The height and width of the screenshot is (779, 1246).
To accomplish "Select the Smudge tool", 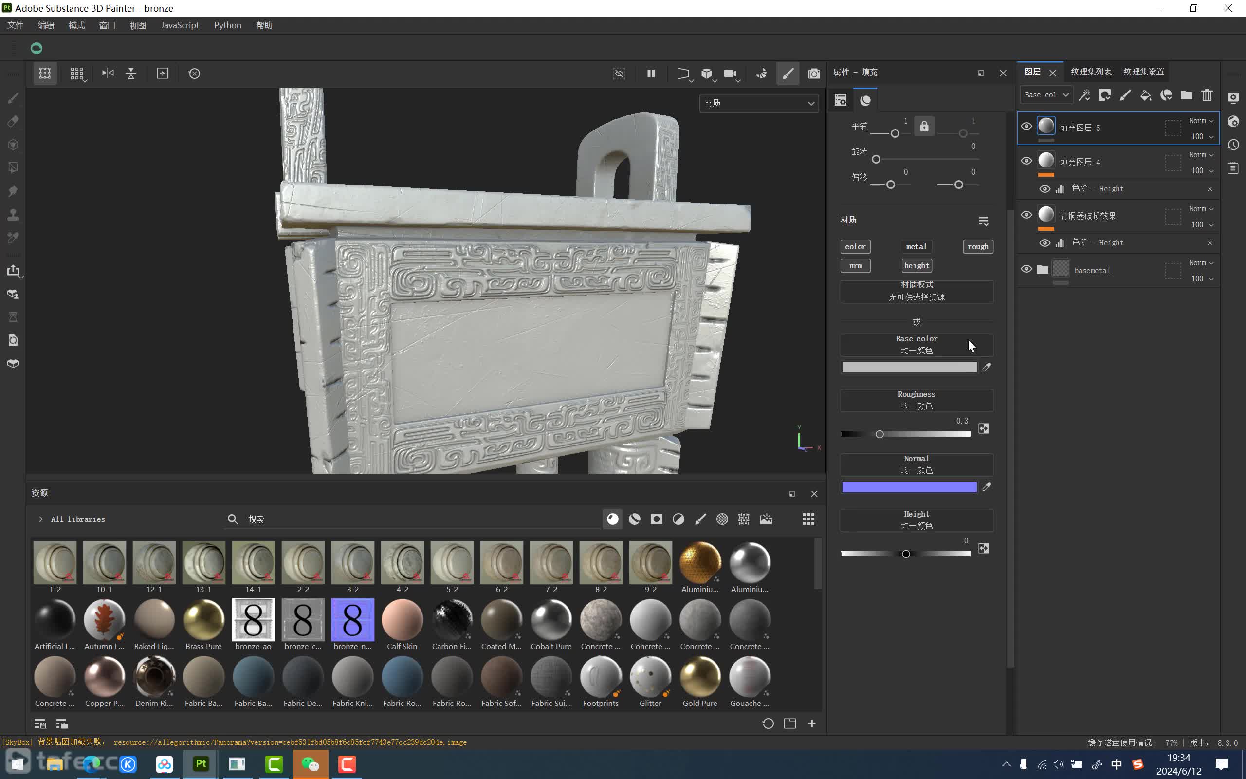I will tap(14, 191).
